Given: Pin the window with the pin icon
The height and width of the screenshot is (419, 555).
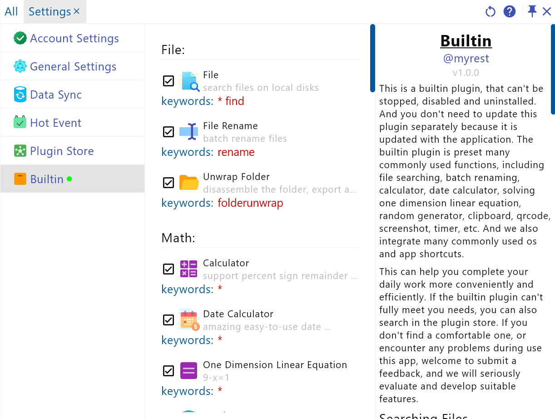Looking at the screenshot, I should pos(532,11).
